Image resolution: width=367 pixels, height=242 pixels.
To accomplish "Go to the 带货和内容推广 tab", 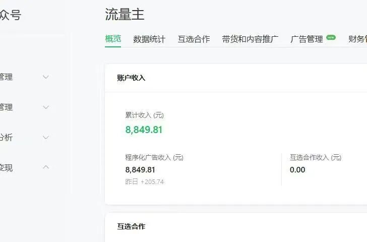I will (250, 39).
